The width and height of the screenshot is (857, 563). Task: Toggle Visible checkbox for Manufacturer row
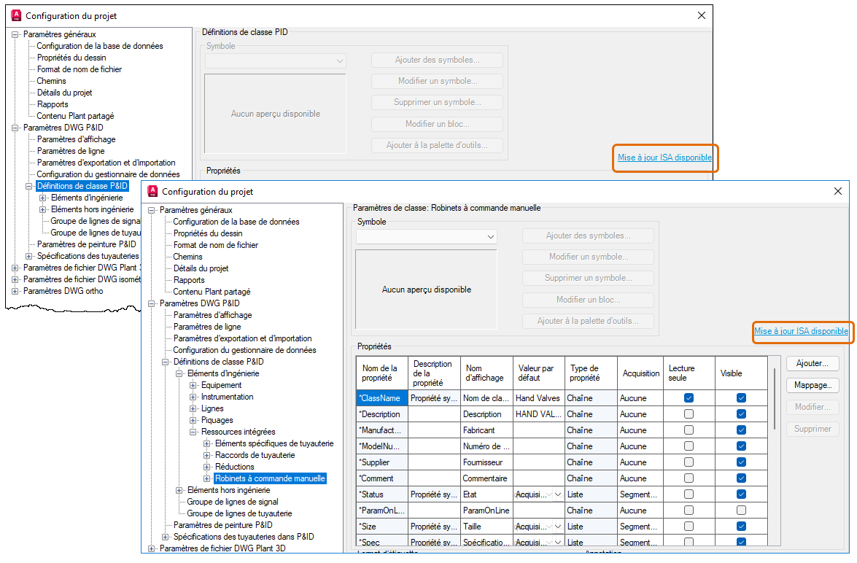point(741,430)
